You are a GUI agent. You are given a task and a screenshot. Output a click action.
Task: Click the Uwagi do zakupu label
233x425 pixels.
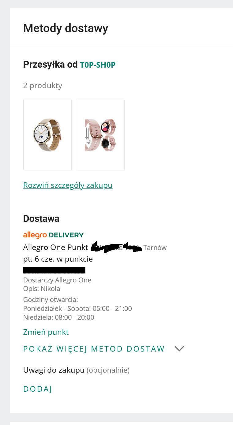tap(54, 370)
